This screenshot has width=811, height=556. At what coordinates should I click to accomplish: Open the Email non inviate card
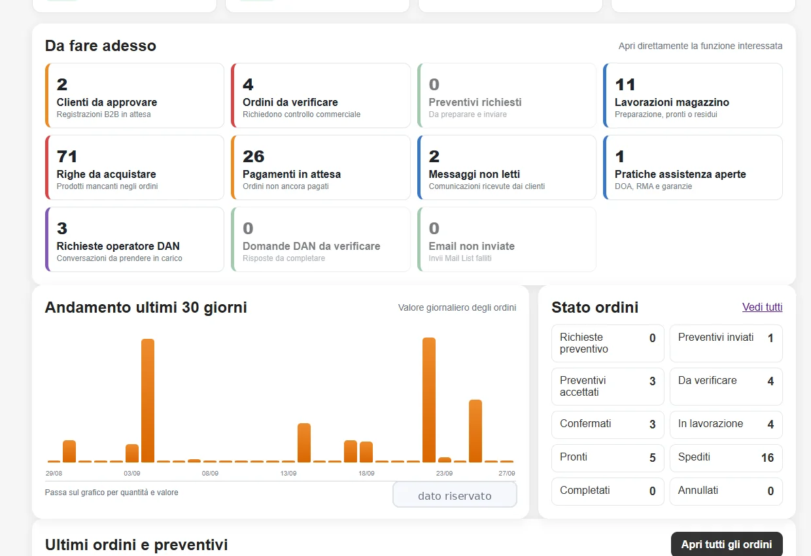(x=507, y=239)
